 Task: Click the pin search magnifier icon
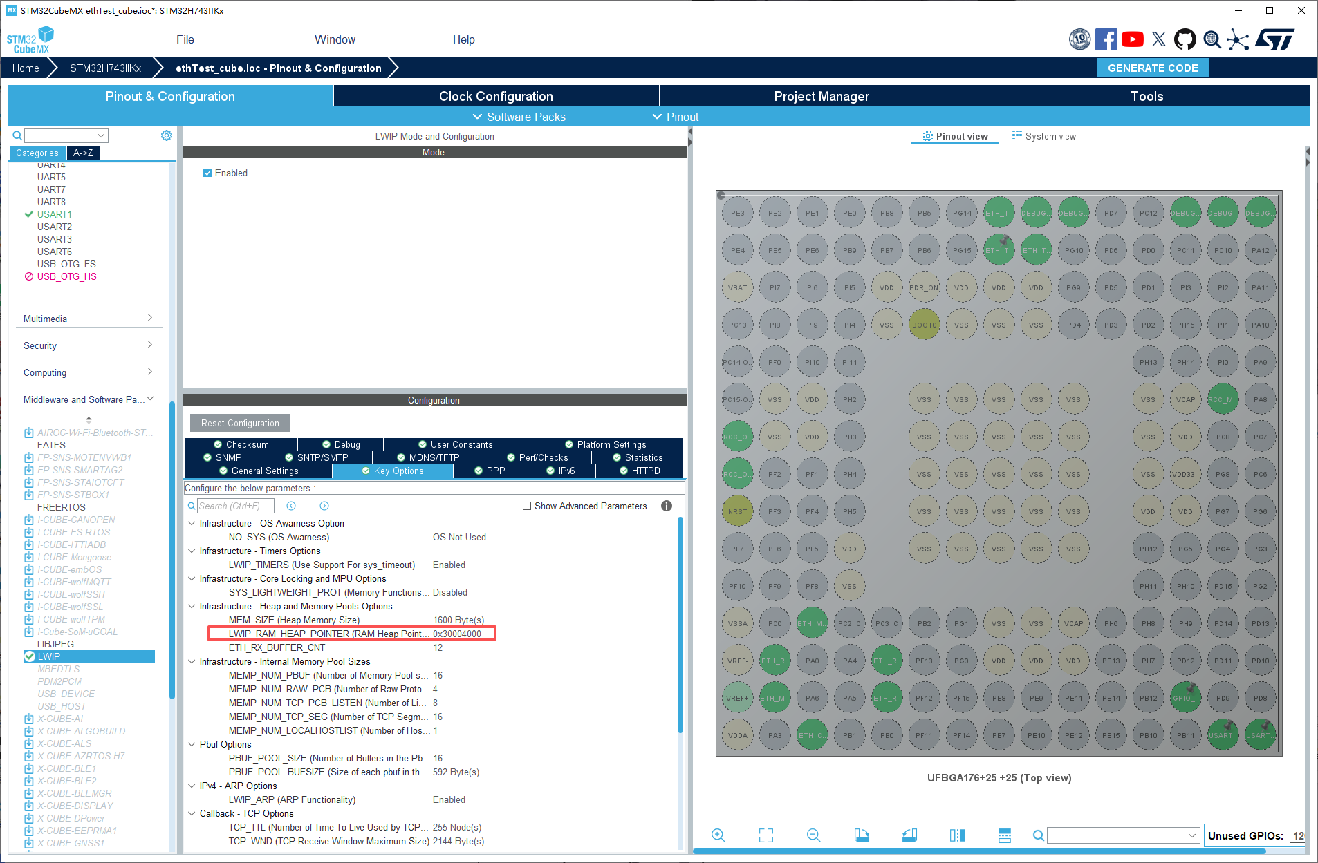1038,835
